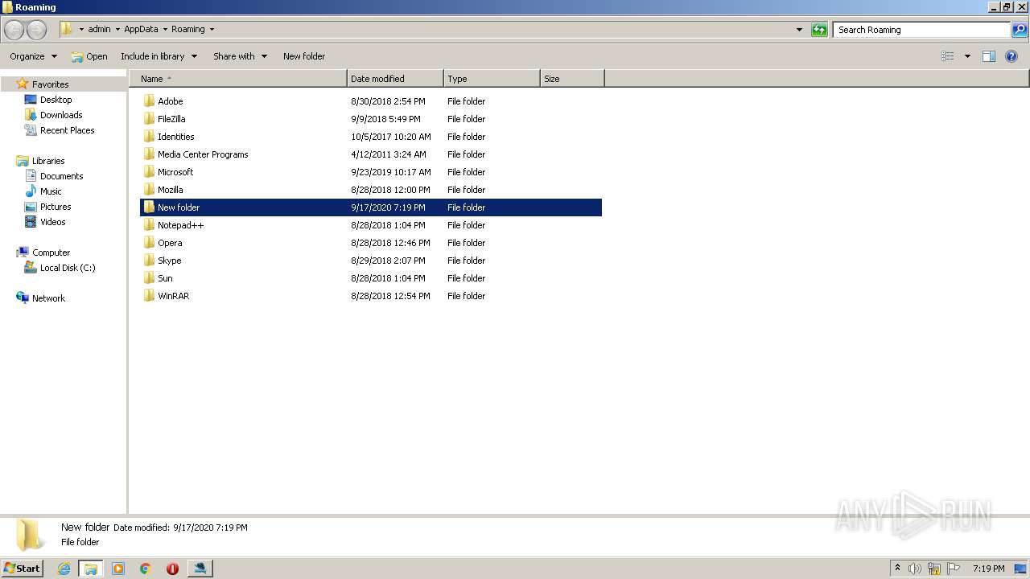The width and height of the screenshot is (1030, 579).
Task: Open Libraries in the navigation pane
Action: point(48,161)
